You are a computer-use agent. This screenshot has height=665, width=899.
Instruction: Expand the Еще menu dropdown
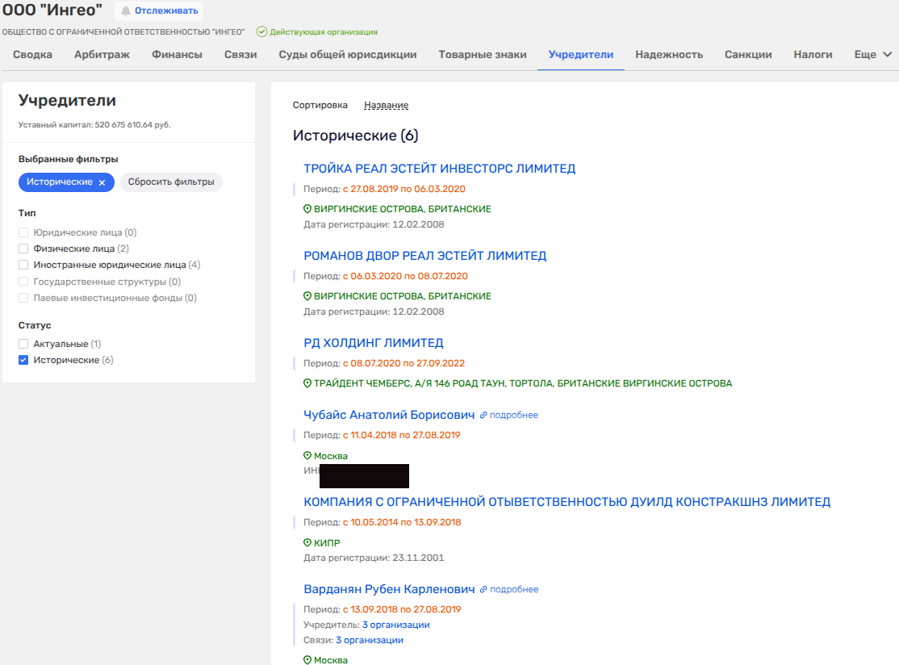[872, 55]
